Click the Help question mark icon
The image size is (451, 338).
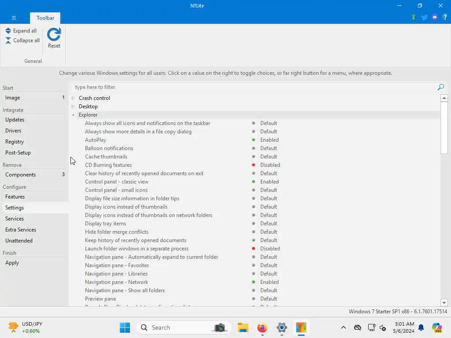click(x=445, y=17)
